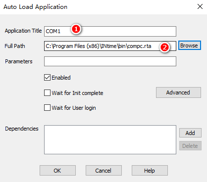Select the empty Parameters input box
207x182 pixels.
point(110,61)
